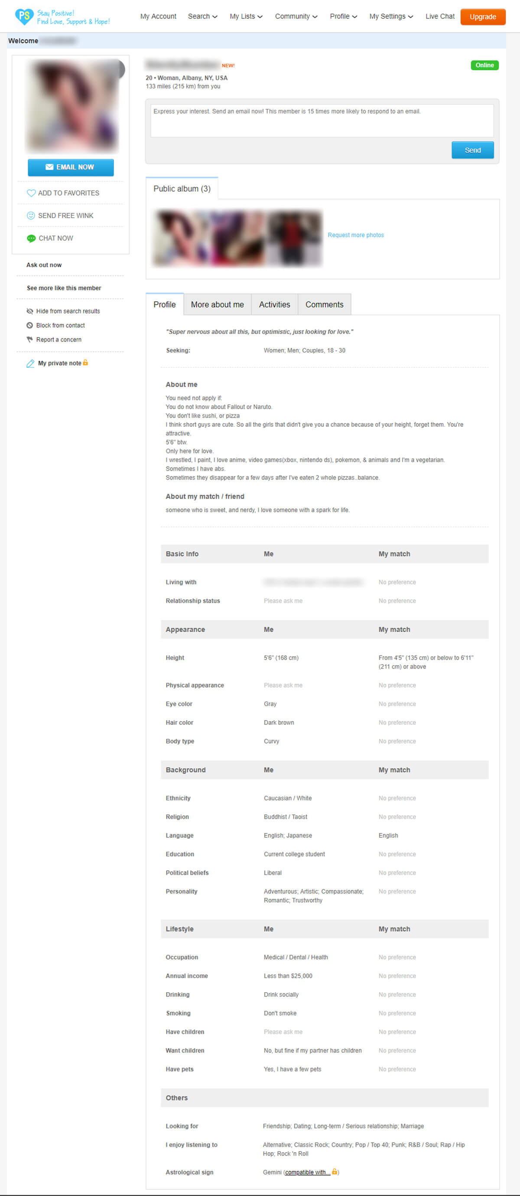Viewport: 520px width, 1196px height.
Task: Click the Positive Singles heart logo
Action: pyautogui.click(x=24, y=17)
